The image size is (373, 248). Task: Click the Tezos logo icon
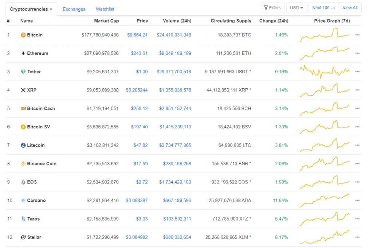point(23,219)
